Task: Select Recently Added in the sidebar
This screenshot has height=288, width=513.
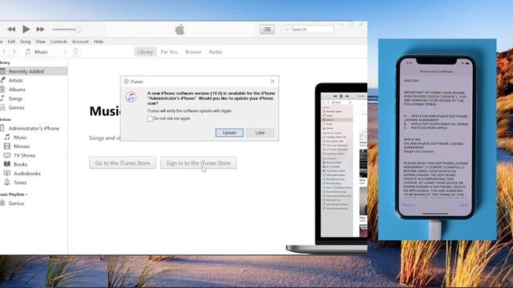Action: coord(34,71)
